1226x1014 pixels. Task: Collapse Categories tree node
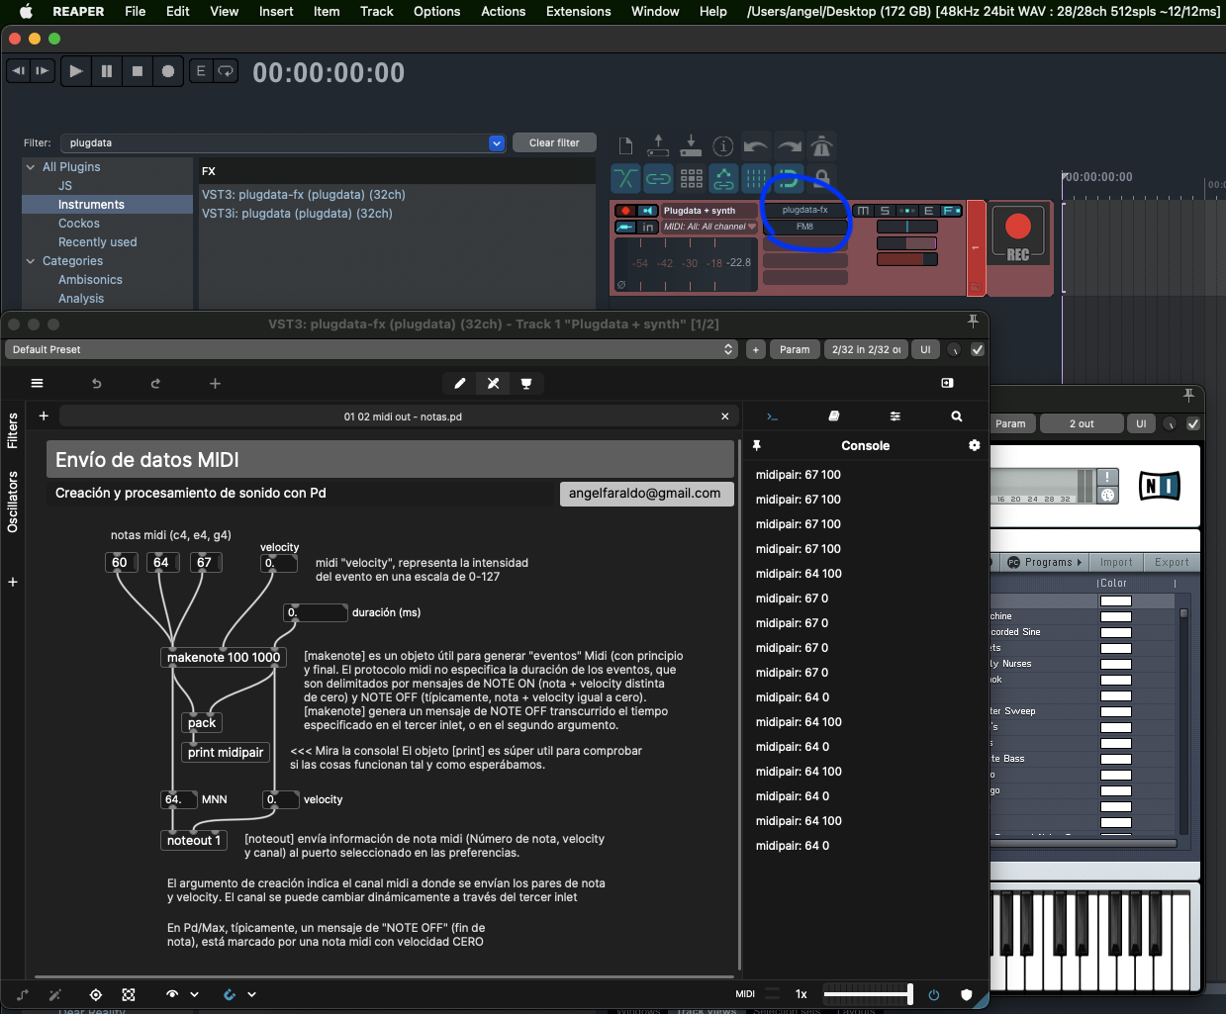coord(31,261)
